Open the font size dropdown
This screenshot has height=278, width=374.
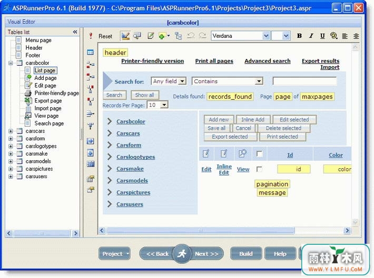coord(286,36)
